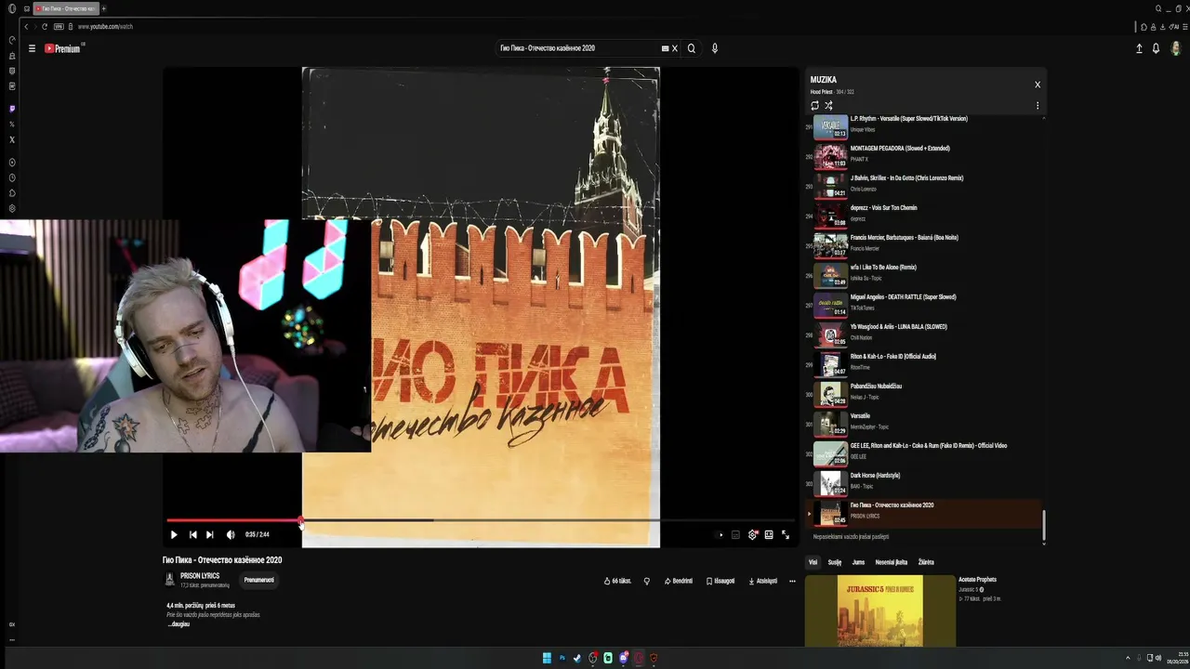1190x669 pixels.
Task: Open MUZIKA playlist three-dot menu
Action: (x=1038, y=105)
